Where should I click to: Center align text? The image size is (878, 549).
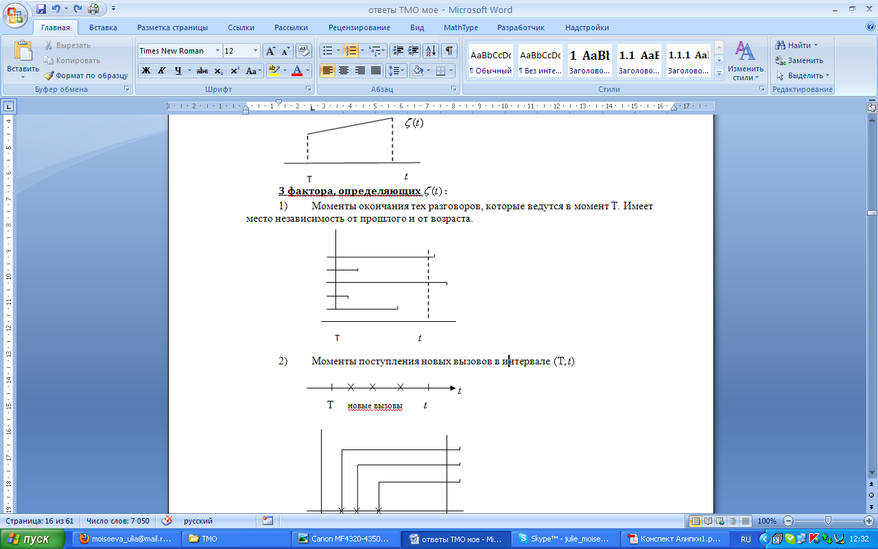click(344, 70)
